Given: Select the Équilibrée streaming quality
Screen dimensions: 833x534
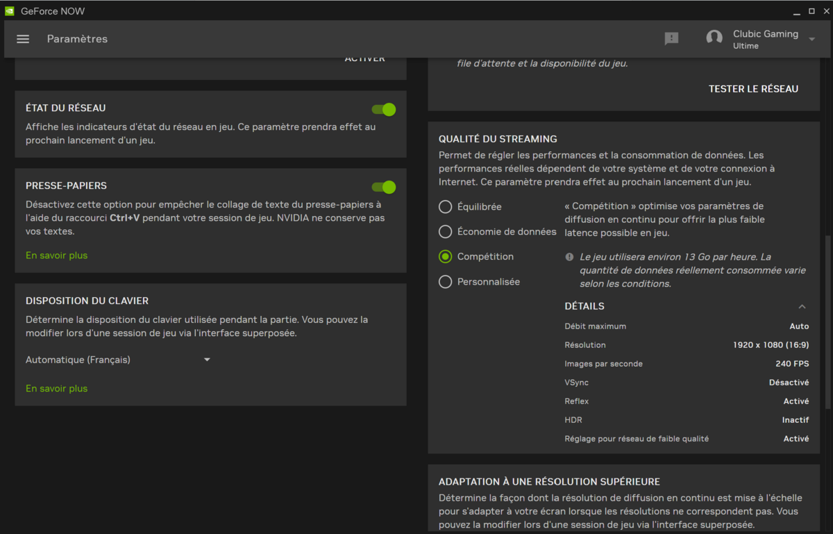Looking at the screenshot, I should pos(445,207).
